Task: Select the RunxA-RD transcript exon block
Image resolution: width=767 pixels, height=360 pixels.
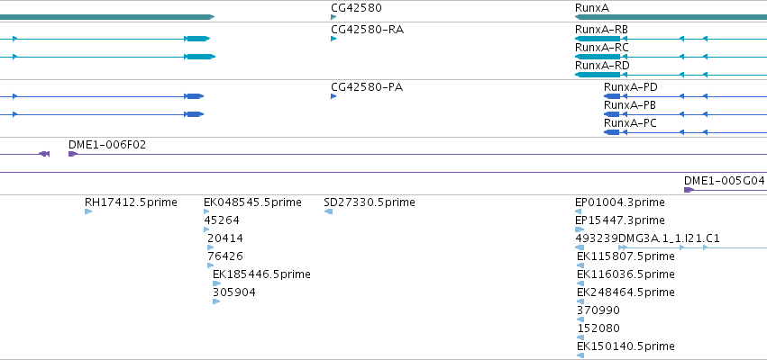Action: click(x=598, y=75)
